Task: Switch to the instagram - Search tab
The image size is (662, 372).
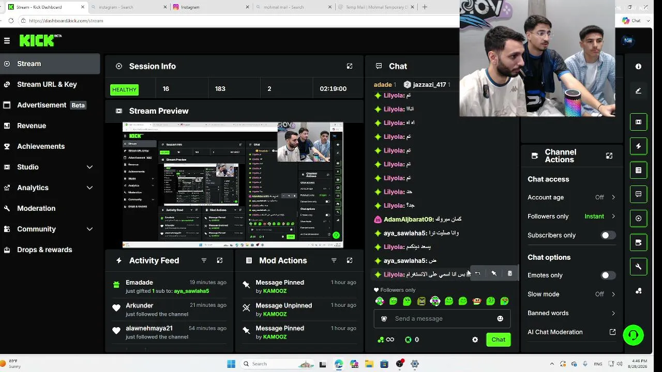Action: tap(128, 7)
